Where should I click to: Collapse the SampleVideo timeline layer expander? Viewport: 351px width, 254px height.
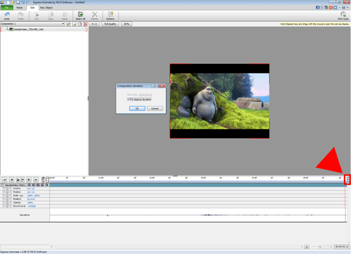point(3,186)
